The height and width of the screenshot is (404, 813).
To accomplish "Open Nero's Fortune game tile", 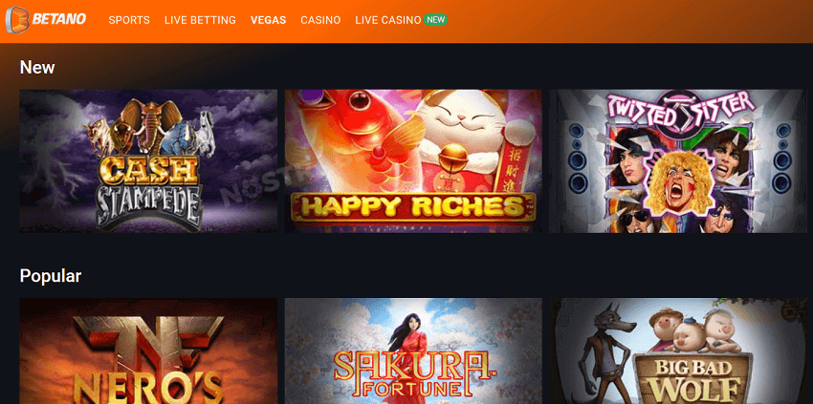I will coord(148,351).
